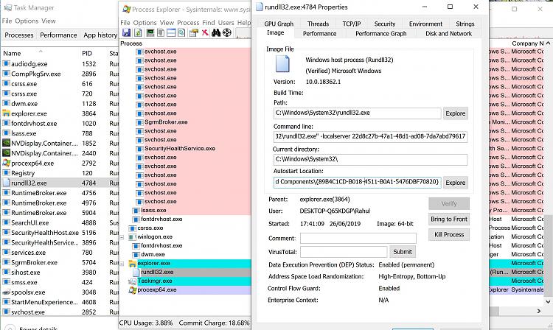The width and height of the screenshot is (553, 330).
Task: Click the Save icon in Process Explorer toolbar
Action: (x=126, y=32)
